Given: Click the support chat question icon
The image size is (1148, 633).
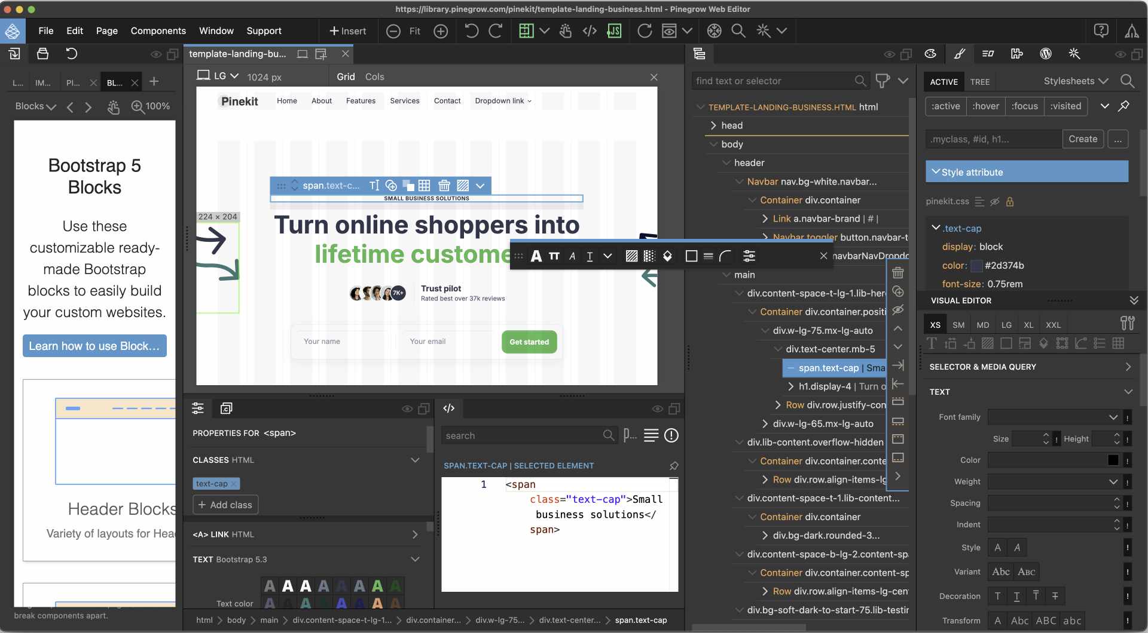Looking at the screenshot, I should (x=1101, y=31).
